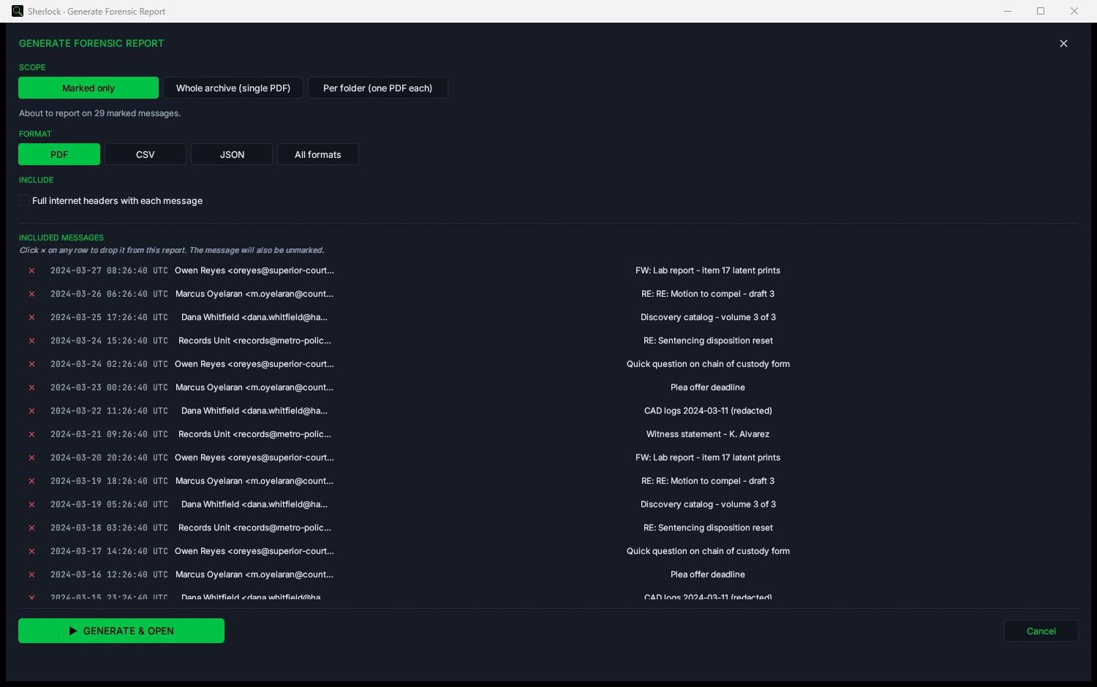Cancel the forensic report dialog
The image size is (1097, 687).
1041,631
